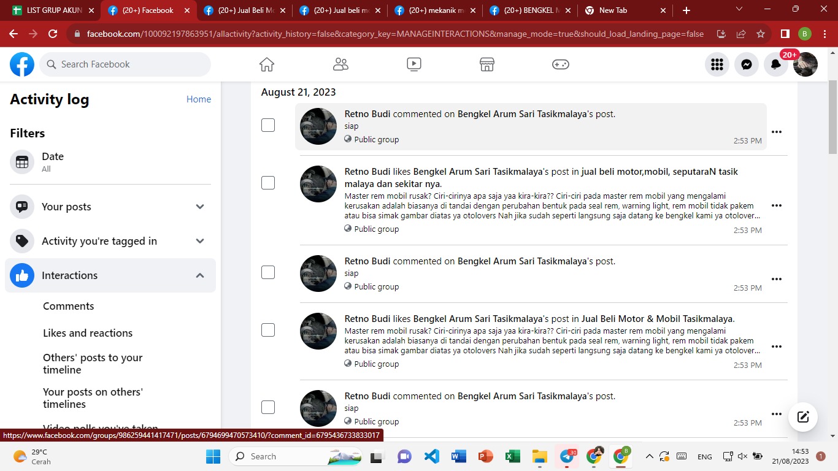Open File Explorer from the taskbar
838x471 pixels.
pos(540,456)
